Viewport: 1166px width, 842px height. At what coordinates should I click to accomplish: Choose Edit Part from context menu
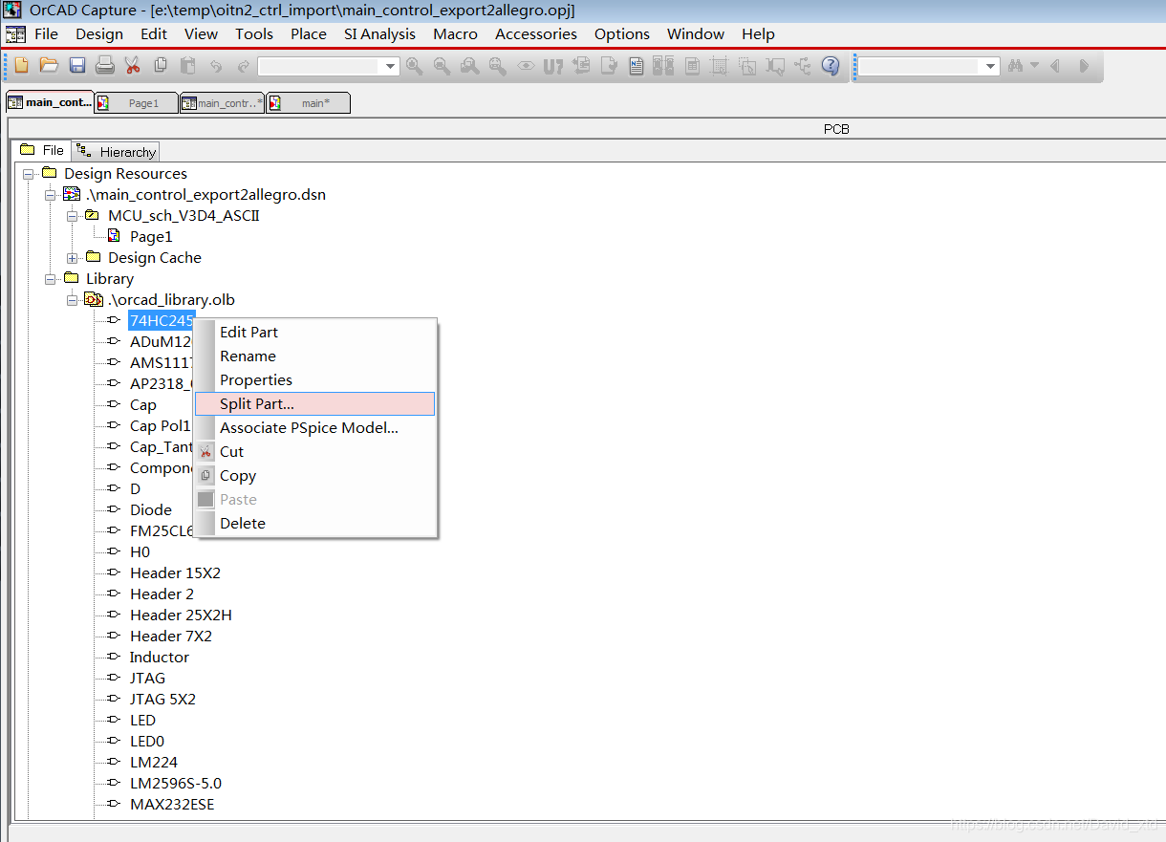click(314, 332)
